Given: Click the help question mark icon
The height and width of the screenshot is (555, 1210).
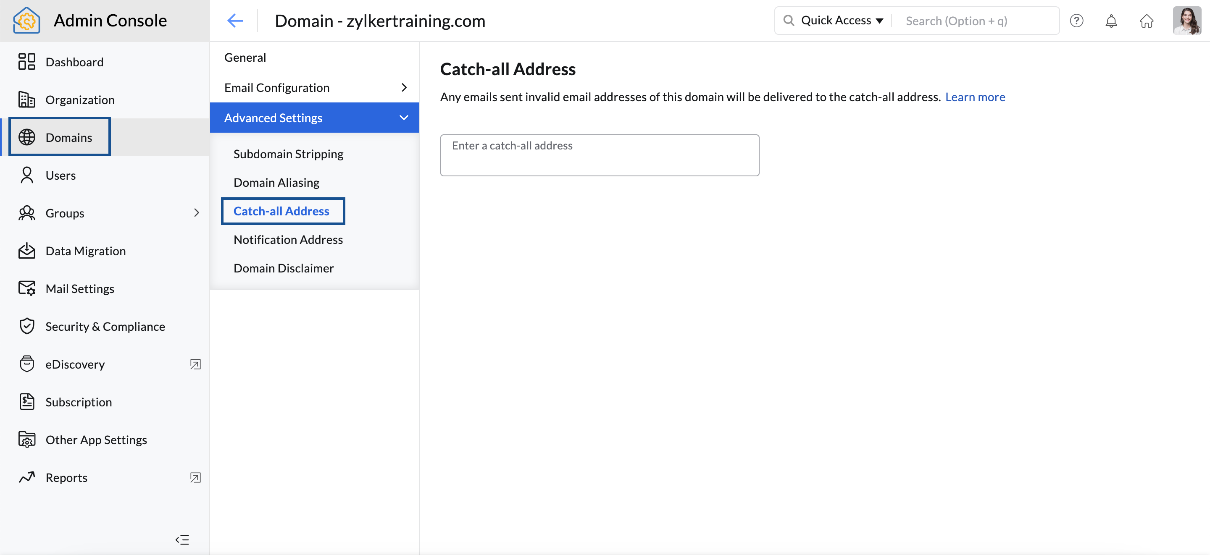Looking at the screenshot, I should click(x=1076, y=21).
